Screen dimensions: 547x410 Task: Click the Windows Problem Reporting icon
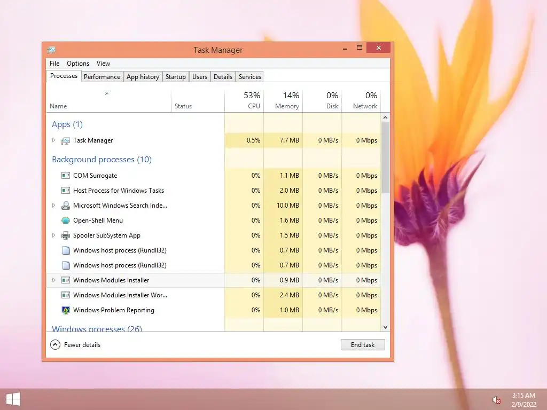click(x=66, y=310)
